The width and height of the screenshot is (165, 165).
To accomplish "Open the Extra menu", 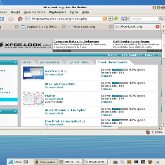I will (x=74, y=12).
